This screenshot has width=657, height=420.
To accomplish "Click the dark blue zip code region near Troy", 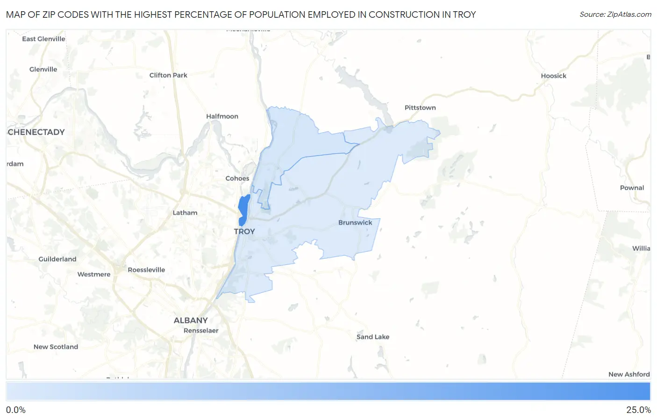I will point(243,210).
